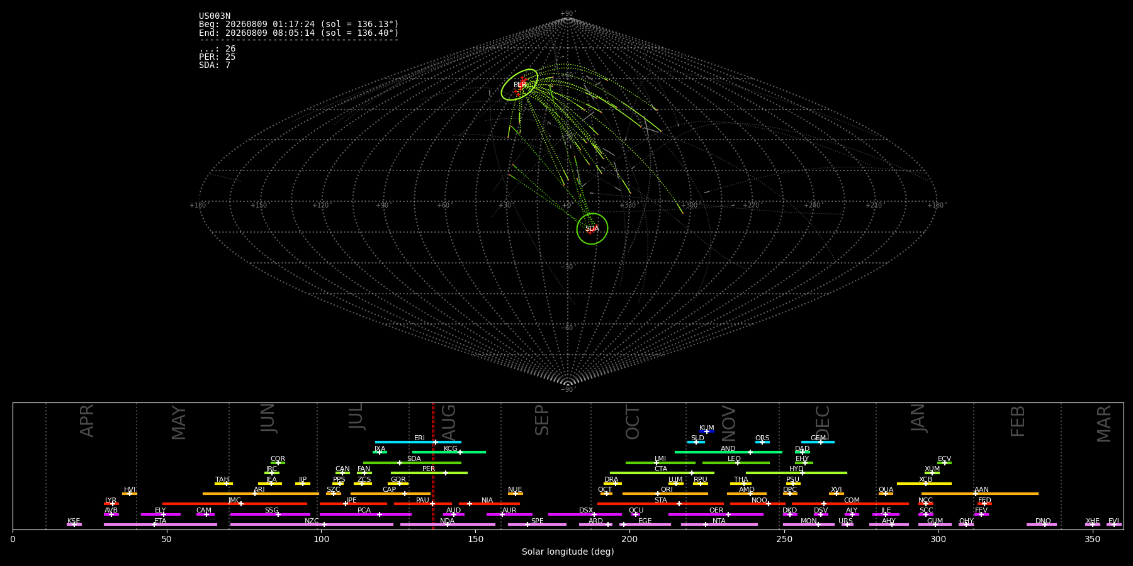Image resolution: width=1133 pixels, height=566 pixels.
Task: Click the red dashed current solar longitude line
Action: tap(433, 466)
